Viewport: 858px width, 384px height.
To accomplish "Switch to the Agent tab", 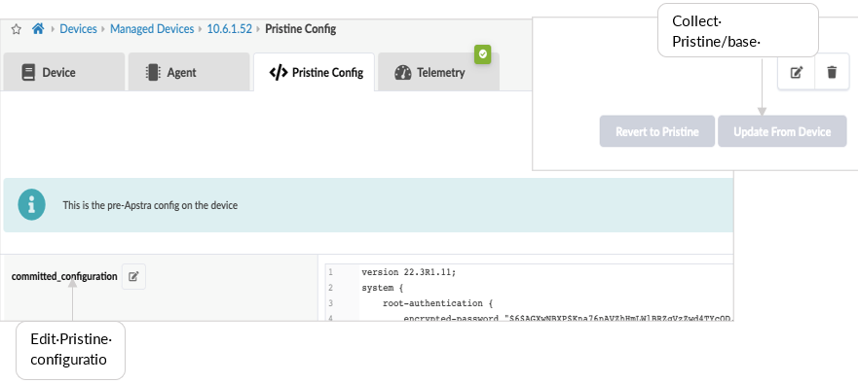I will click(189, 72).
